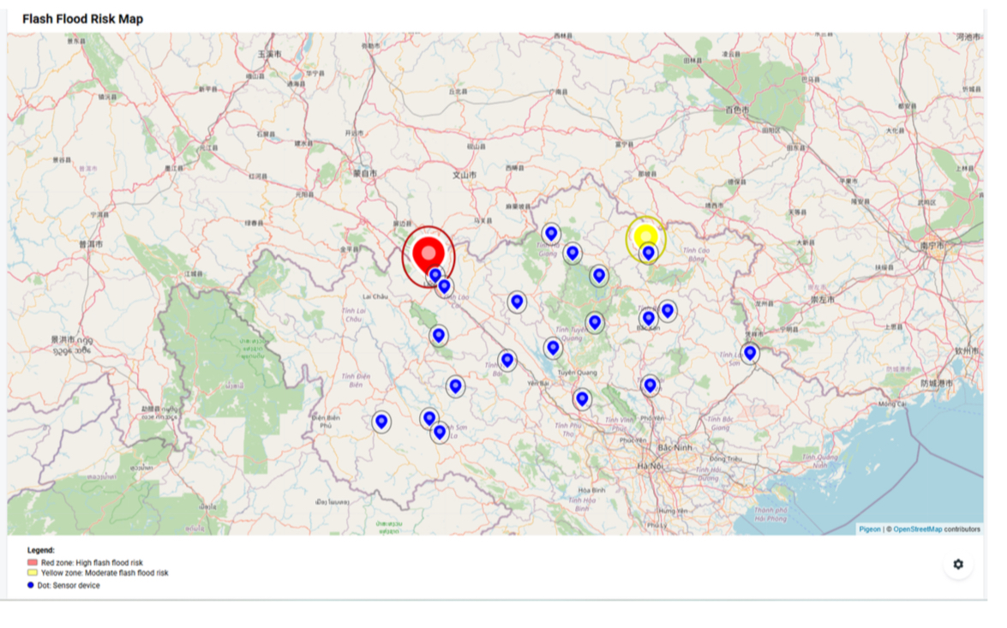Click the sensor pin near Yên Bái
This screenshot has height=628, width=1007.
(x=506, y=359)
